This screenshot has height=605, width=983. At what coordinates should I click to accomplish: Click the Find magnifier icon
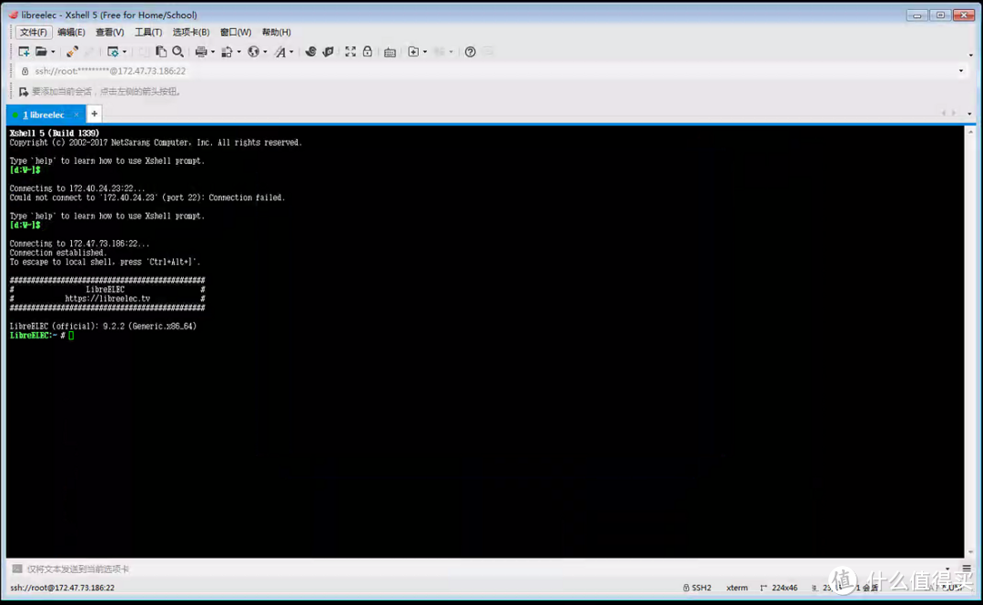click(x=178, y=52)
